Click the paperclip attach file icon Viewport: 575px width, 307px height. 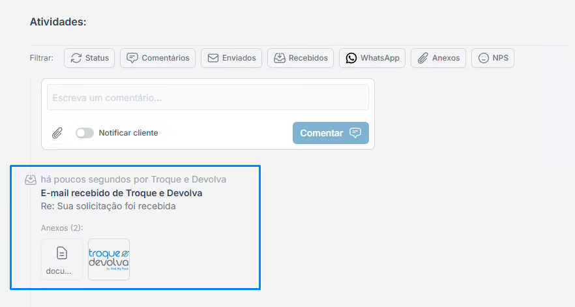(57, 133)
